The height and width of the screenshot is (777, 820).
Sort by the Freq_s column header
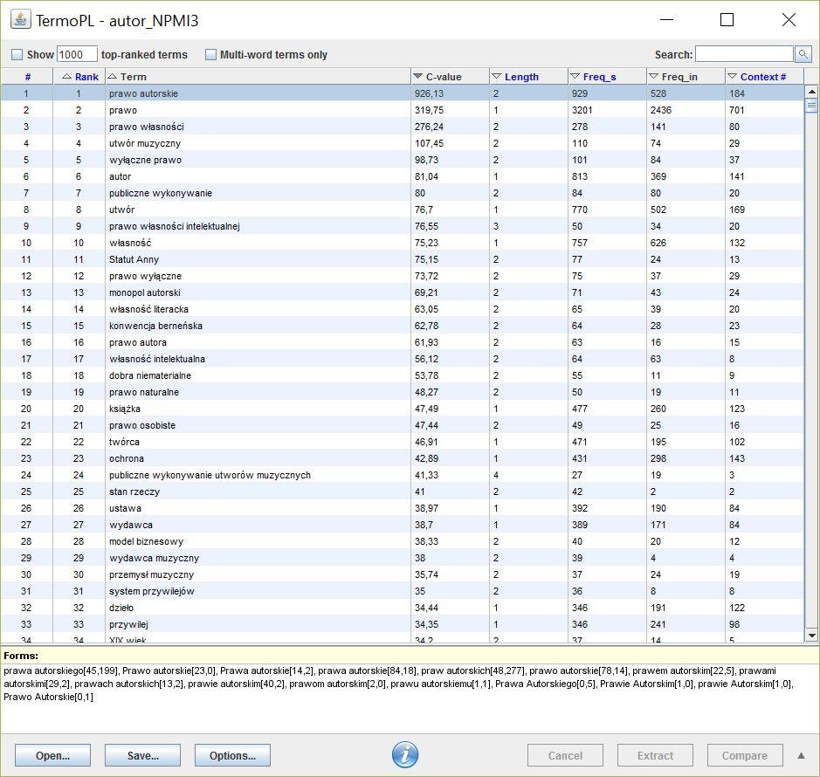[607, 76]
